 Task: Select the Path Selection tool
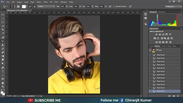[3, 75]
